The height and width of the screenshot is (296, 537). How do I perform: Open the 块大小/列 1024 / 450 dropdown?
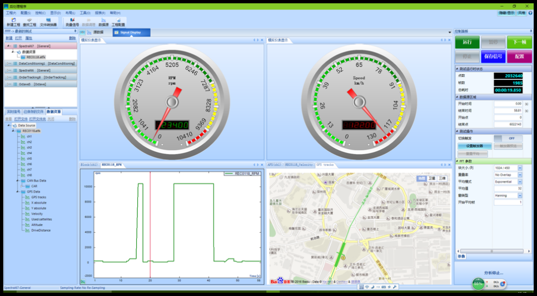pyautogui.click(x=520, y=168)
